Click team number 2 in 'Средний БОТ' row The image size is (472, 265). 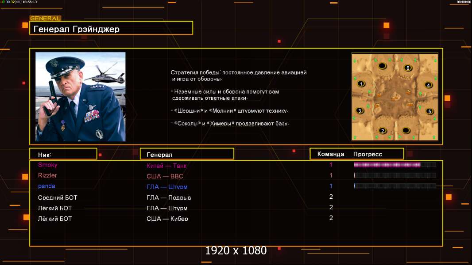point(331,197)
